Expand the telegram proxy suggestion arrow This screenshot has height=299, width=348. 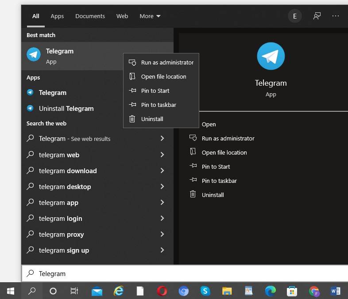(x=162, y=234)
